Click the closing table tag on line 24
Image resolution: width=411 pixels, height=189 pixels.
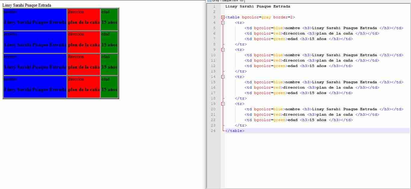pyautogui.click(x=235, y=131)
